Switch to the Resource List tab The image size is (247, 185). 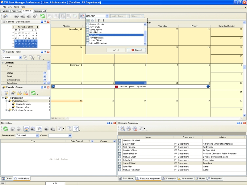pos(40,11)
